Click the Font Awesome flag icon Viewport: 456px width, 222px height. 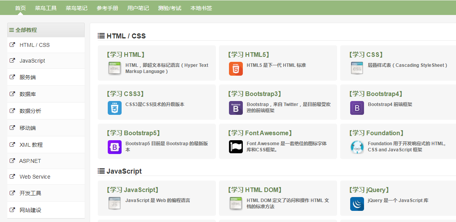tap(236, 147)
